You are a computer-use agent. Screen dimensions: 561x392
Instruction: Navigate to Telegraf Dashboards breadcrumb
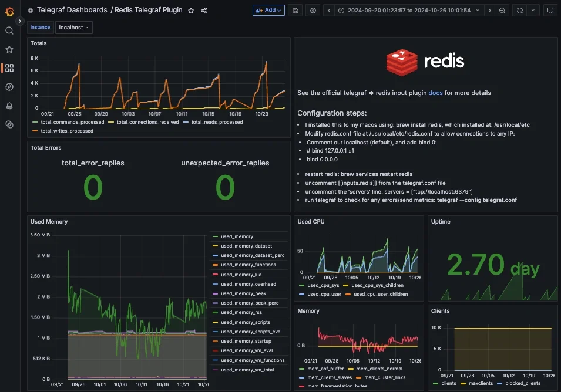point(72,10)
